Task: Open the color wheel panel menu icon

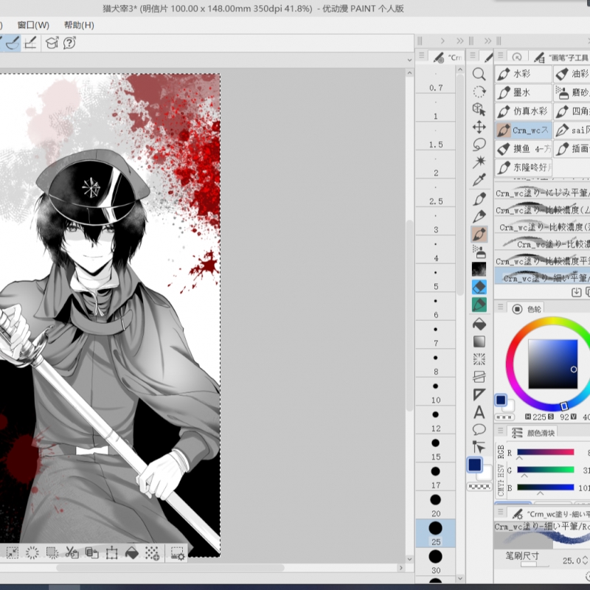Action: 500,308
